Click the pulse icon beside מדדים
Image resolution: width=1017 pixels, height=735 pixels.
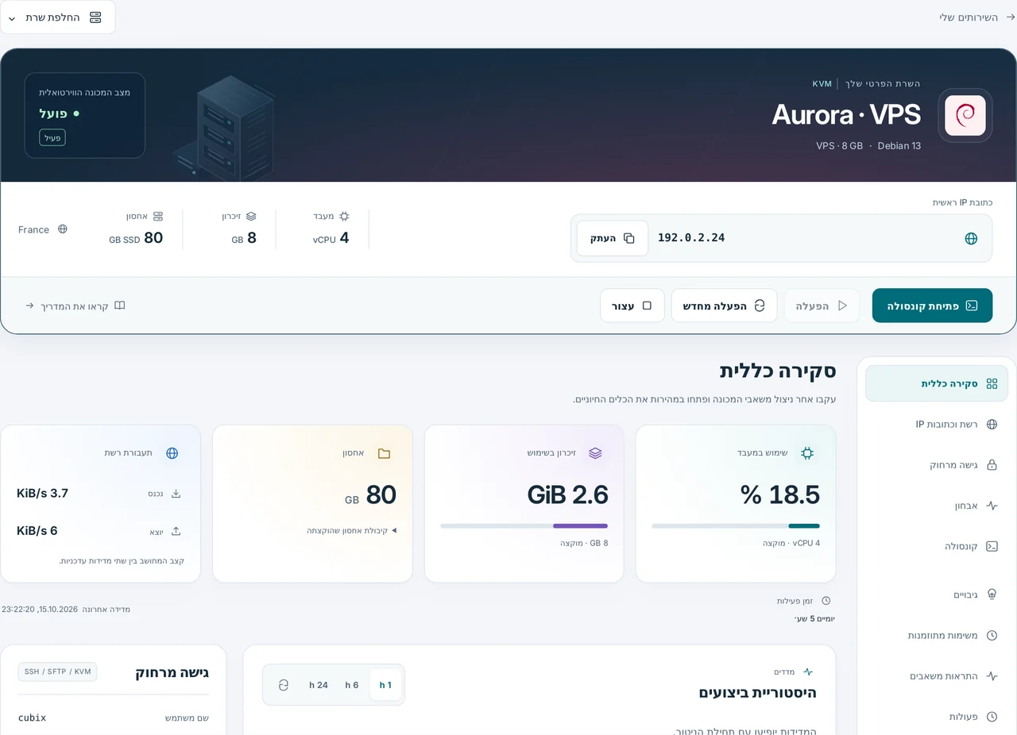click(x=808, y=672)
